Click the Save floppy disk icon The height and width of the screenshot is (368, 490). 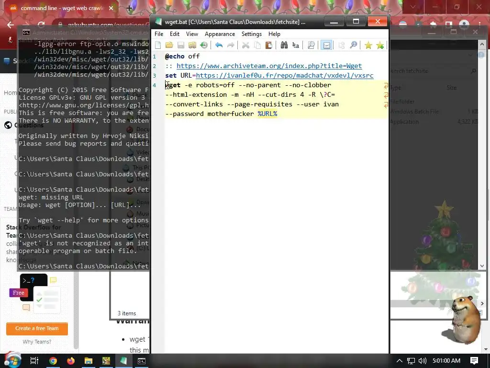point(180,45)
